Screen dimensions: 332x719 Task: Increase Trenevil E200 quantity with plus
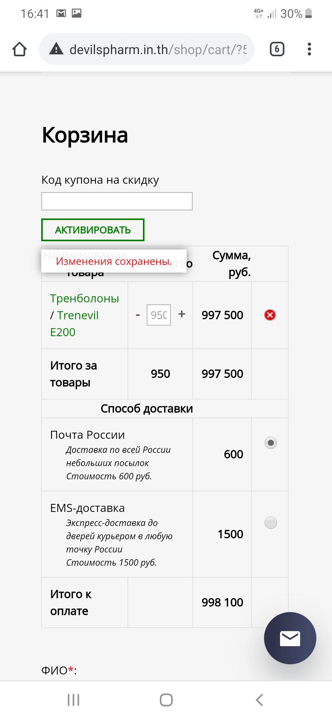pyautogui.click(x=182, y=314)
